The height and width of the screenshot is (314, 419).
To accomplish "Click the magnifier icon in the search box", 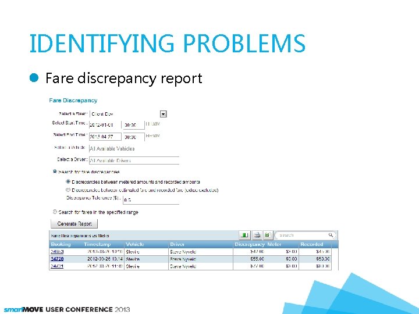I will [x=331, y=235].
